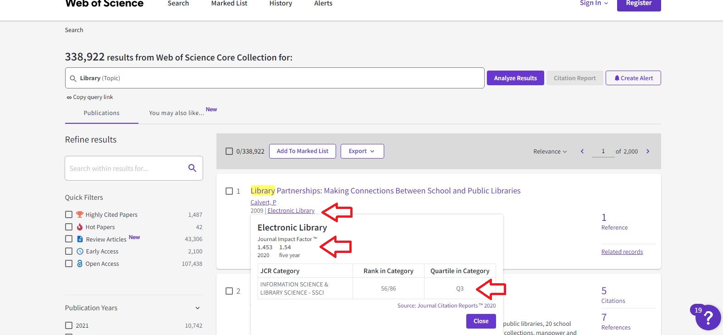Open the 1 Reference link
Image resolution: width=723 pixels, height=335 pixels.
(614, 222)
